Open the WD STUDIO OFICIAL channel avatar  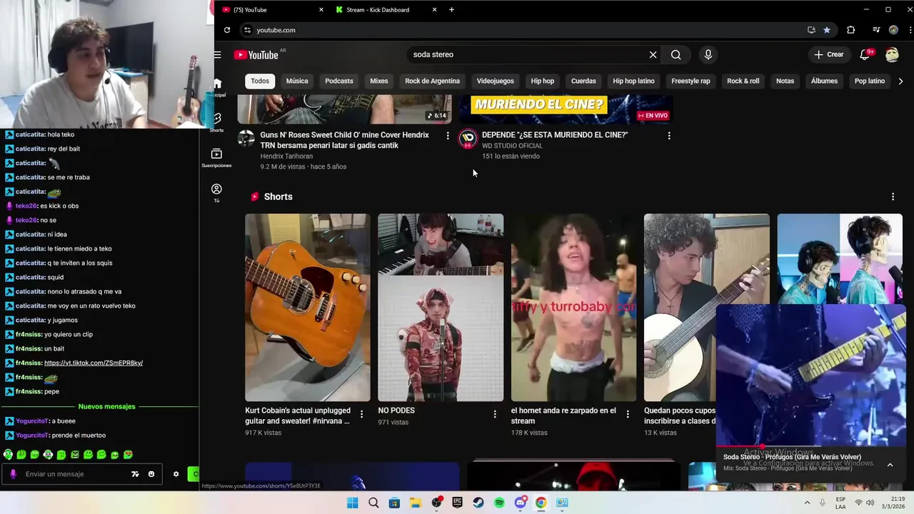tap(468, 138)
